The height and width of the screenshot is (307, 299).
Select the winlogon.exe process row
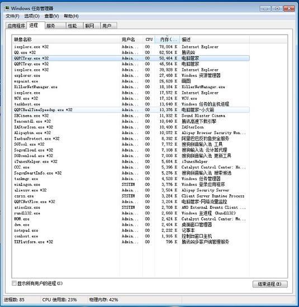click(131, 184)
